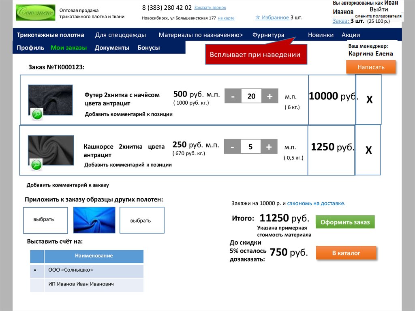This screenshot has width=415, height=311.
Task: Click the green Союзтекс logo
Action: (36, 13)
